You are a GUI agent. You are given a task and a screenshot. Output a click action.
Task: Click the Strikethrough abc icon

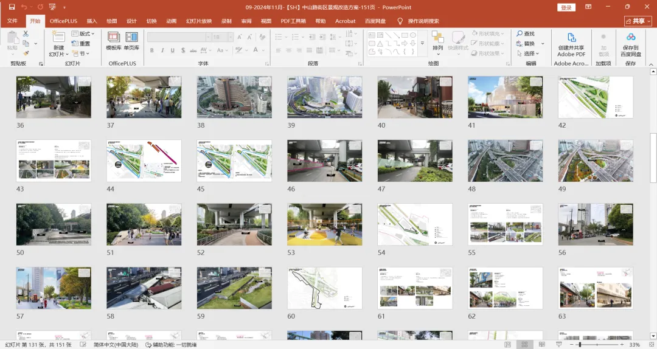coord(193,50)
